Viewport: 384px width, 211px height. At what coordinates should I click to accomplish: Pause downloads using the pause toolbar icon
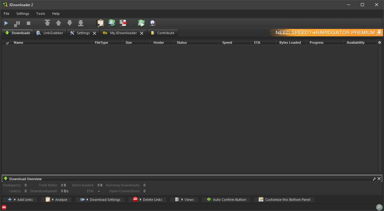pyautogui.click(x=17, y=23)
